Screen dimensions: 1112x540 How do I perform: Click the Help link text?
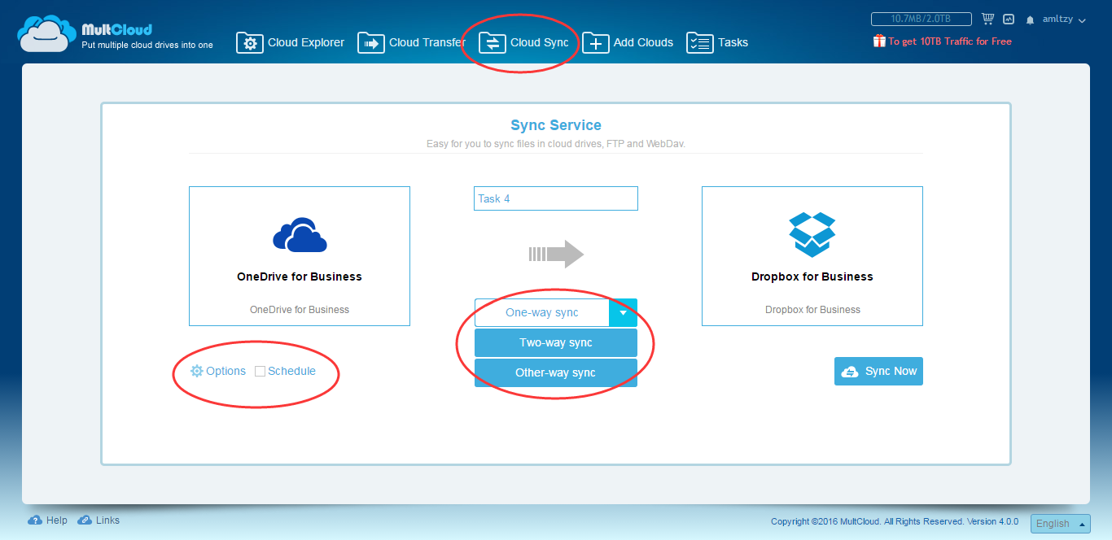57,520
